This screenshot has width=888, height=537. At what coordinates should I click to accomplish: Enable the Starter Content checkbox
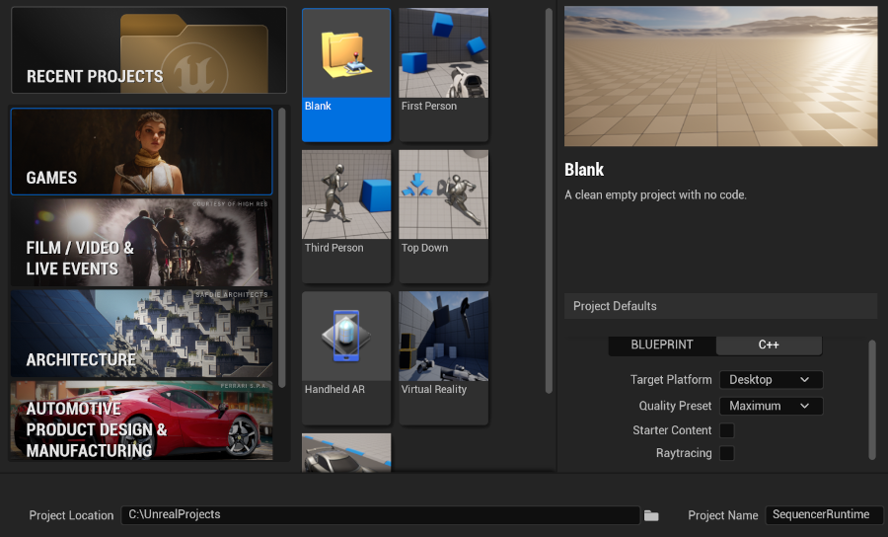click(x=727, y=430)
